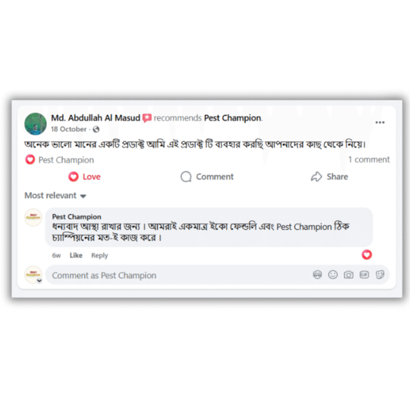
Task: Open the sticker picker icon
Action: 380,275
